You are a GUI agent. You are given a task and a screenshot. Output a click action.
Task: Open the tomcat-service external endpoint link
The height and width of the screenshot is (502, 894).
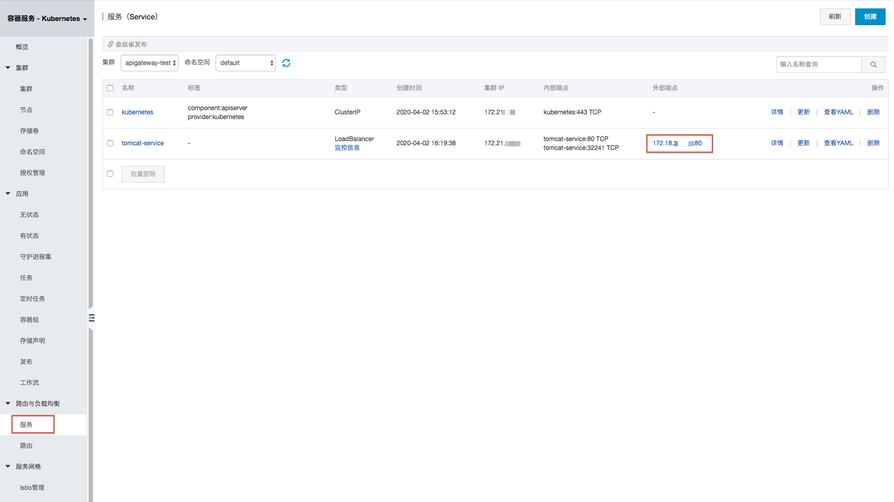pyautogui.click(x=677, y=143)
